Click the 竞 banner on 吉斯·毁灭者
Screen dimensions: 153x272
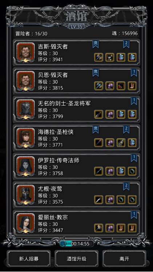click(x=96, y=44)
